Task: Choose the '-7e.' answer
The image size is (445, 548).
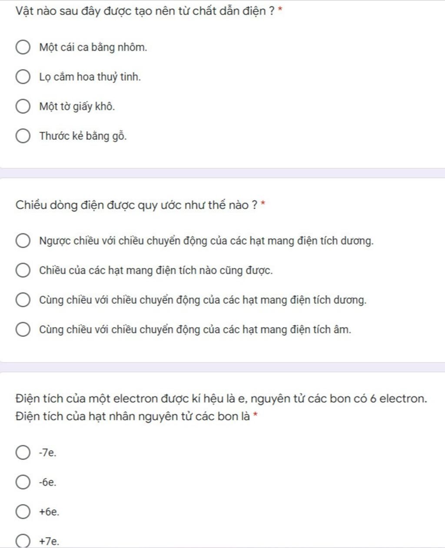Action: (x=23, y=453)
